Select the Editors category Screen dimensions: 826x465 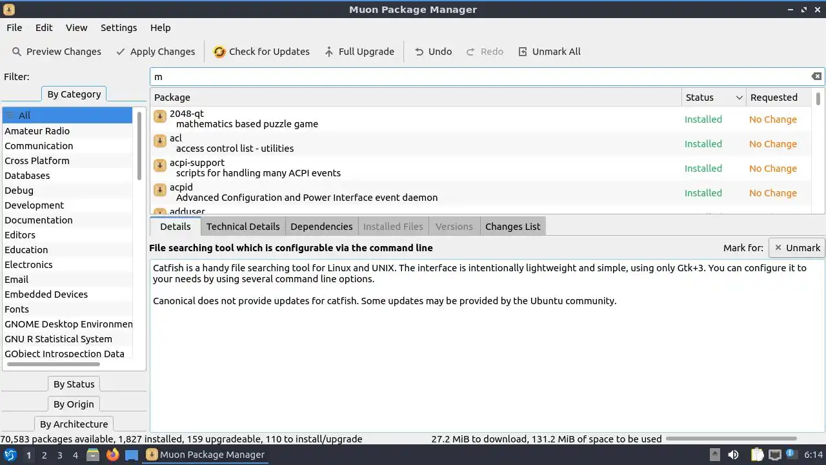(x=67, y=235)
